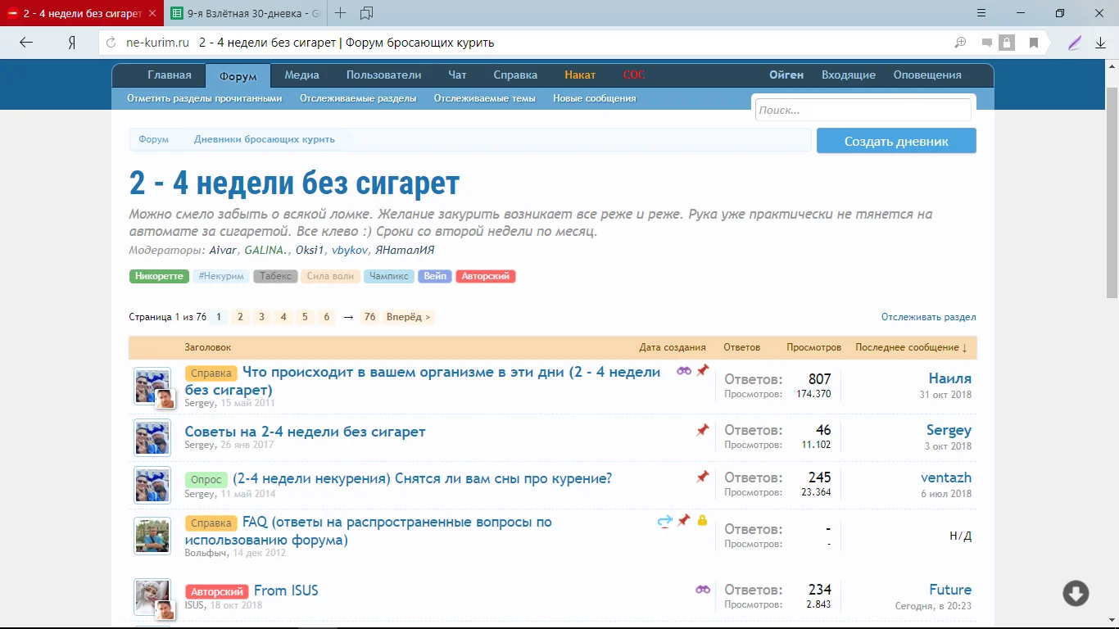Bookmark this page with the flag icon
Screen dimensions: 1119x629
click(x=1034, y=43)
